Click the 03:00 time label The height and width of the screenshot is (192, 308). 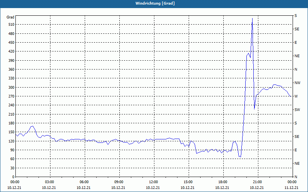tap(49, 182)
